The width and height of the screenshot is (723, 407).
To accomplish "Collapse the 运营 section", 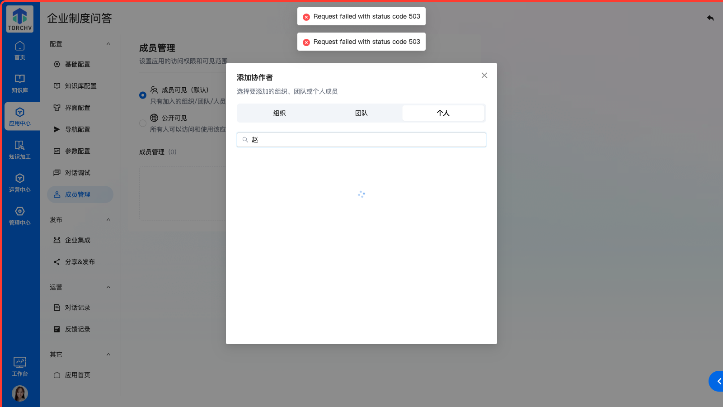I will click(x=108, y=287).
